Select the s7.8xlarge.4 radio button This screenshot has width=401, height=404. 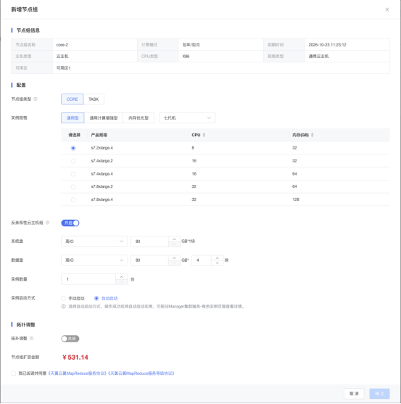point(73,199)
